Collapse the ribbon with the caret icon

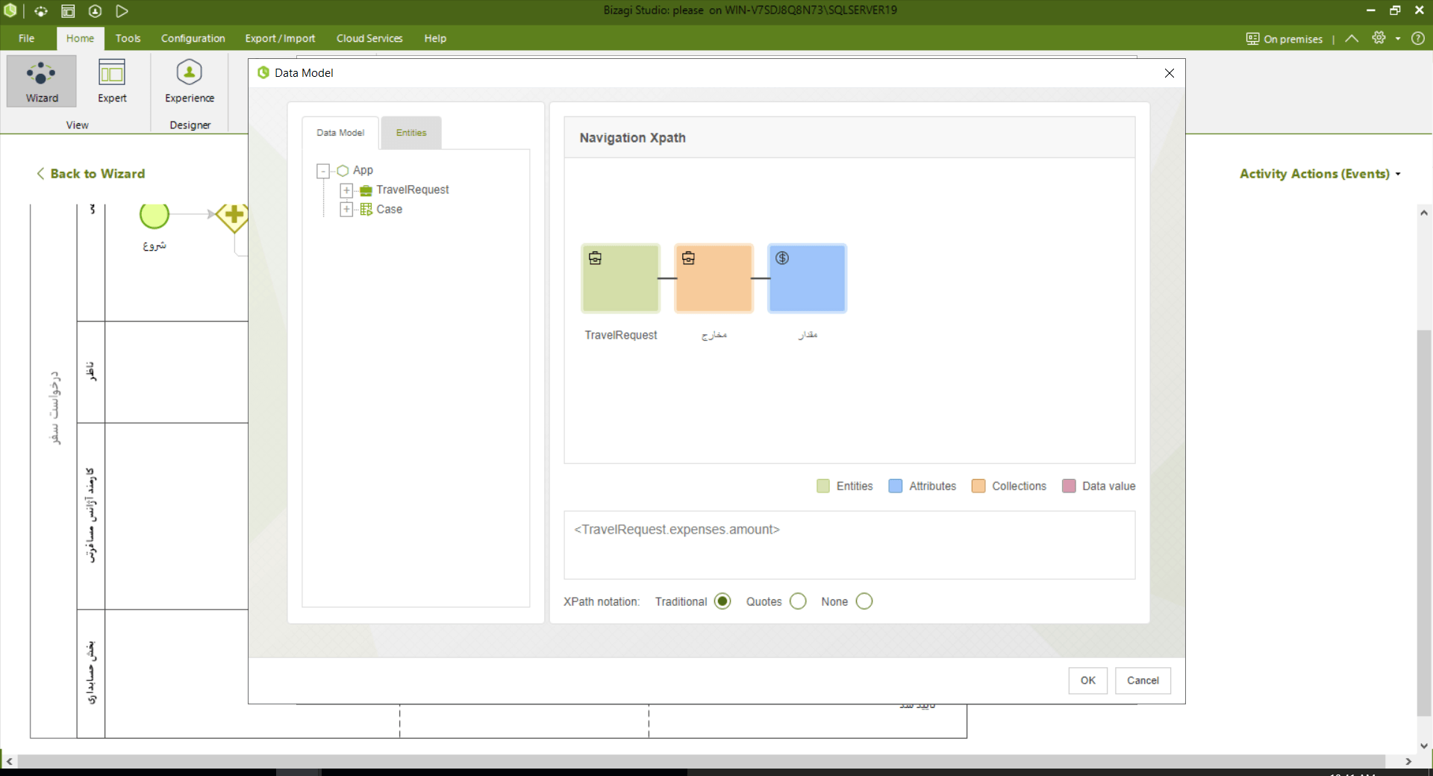tap(1352, 38)
